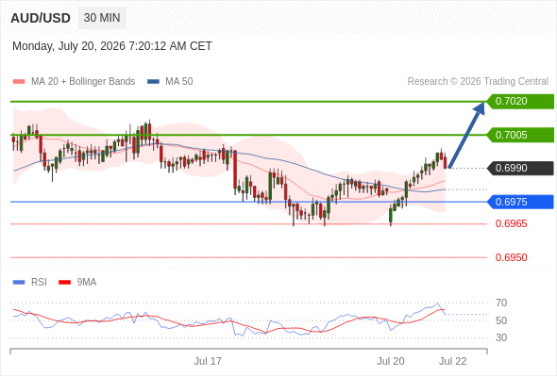This screenshot has height=377, width=557.
Task: Click the Jul 20 time axis label
Action: coord(391,361)
